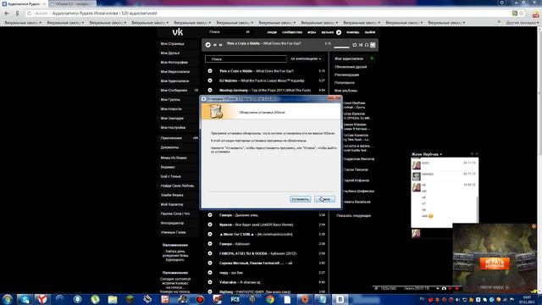
Task: Skip to previous track in audio player
Action: (x=214, y=45)
